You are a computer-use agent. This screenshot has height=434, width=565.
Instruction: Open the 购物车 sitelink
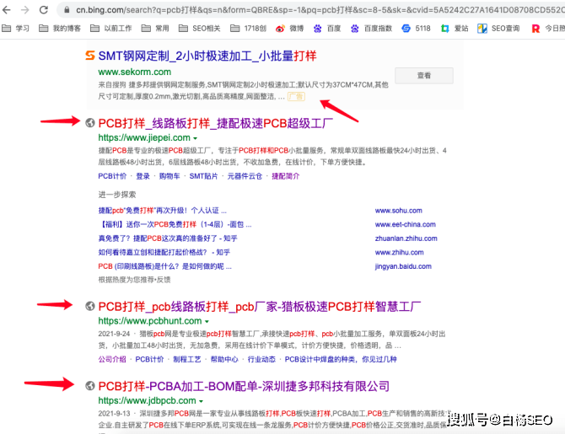(169, 176)
